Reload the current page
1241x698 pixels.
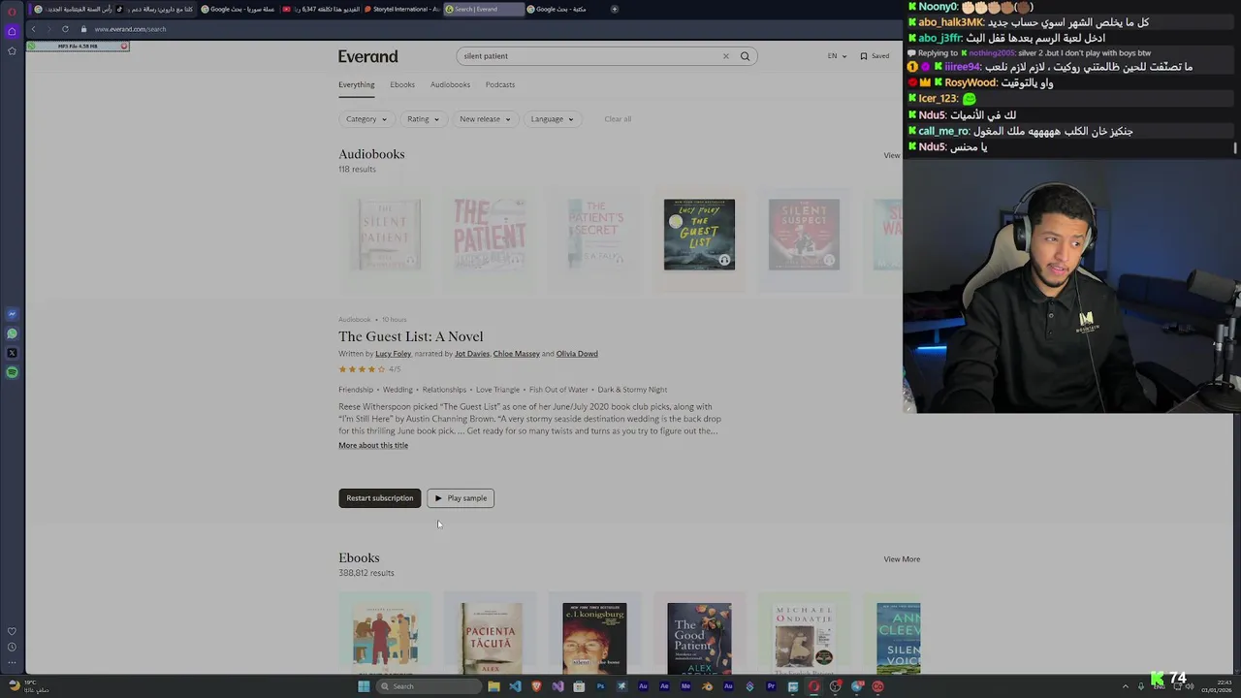pyautogui.click(x=65, y=29)
